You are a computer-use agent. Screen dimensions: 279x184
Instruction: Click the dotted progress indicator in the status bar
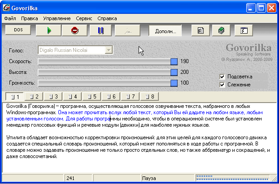(x=232, y=178)
